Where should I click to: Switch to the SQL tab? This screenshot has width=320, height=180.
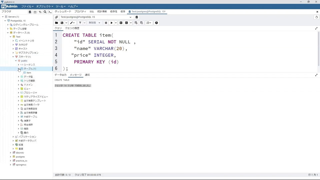(x=92, y=12)
